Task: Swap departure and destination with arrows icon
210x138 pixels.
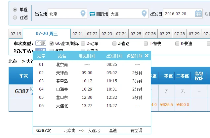Action: tap(92, 14)
